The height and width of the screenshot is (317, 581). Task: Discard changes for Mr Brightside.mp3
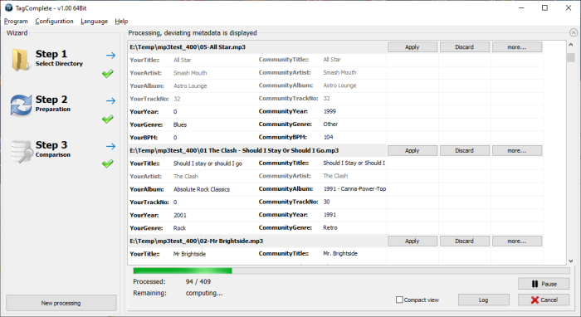click(x=464, y=241)
